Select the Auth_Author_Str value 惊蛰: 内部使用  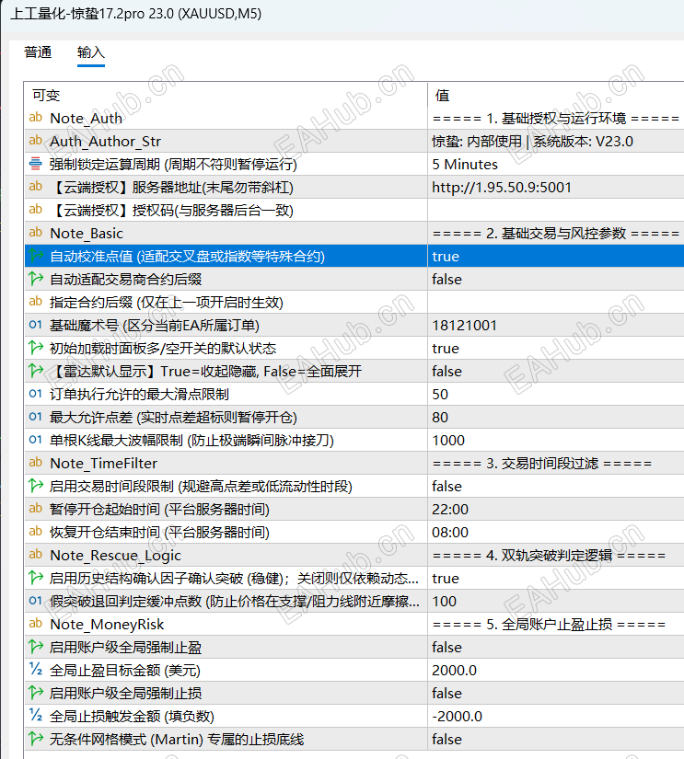pos(532,142)
